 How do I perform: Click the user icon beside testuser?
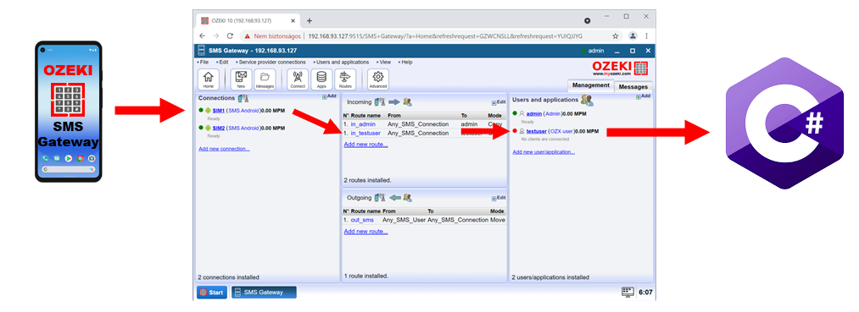522,132
